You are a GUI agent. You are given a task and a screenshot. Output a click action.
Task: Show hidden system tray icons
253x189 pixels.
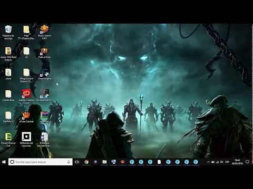(x=208, y=162)
